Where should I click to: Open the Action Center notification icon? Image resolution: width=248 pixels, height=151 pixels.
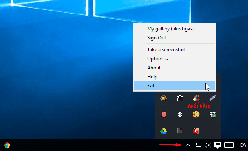click(x=218, y=145)
